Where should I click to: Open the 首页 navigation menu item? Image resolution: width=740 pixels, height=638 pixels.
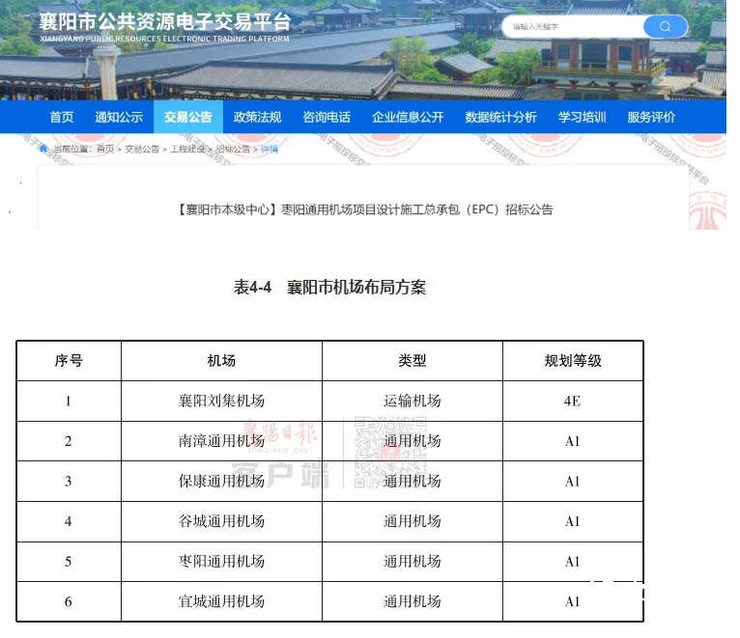coord(62,117)
